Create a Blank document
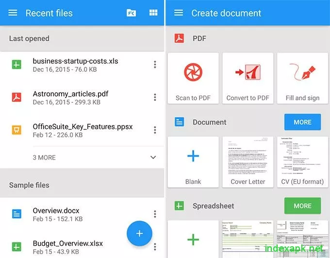330x258 pixels. [193, 162]
